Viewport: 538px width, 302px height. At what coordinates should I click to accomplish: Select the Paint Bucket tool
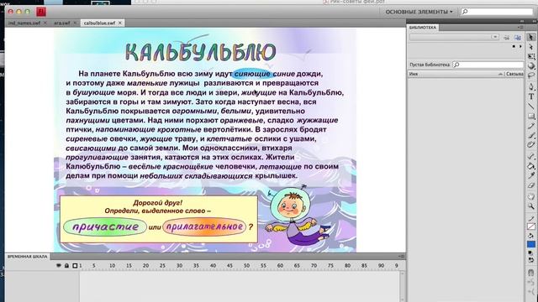(530, 166)
